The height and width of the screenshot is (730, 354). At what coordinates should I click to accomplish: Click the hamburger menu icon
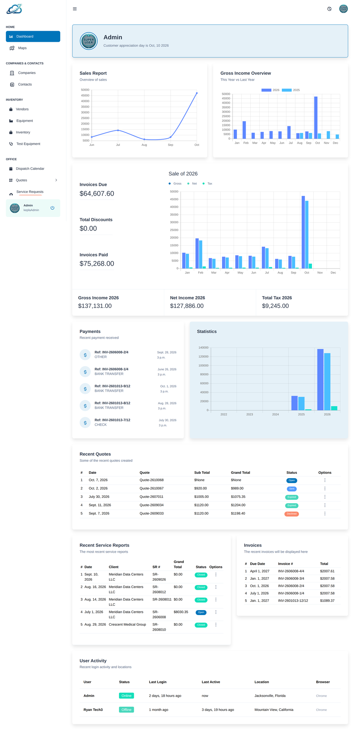click(x=75, y=9)
